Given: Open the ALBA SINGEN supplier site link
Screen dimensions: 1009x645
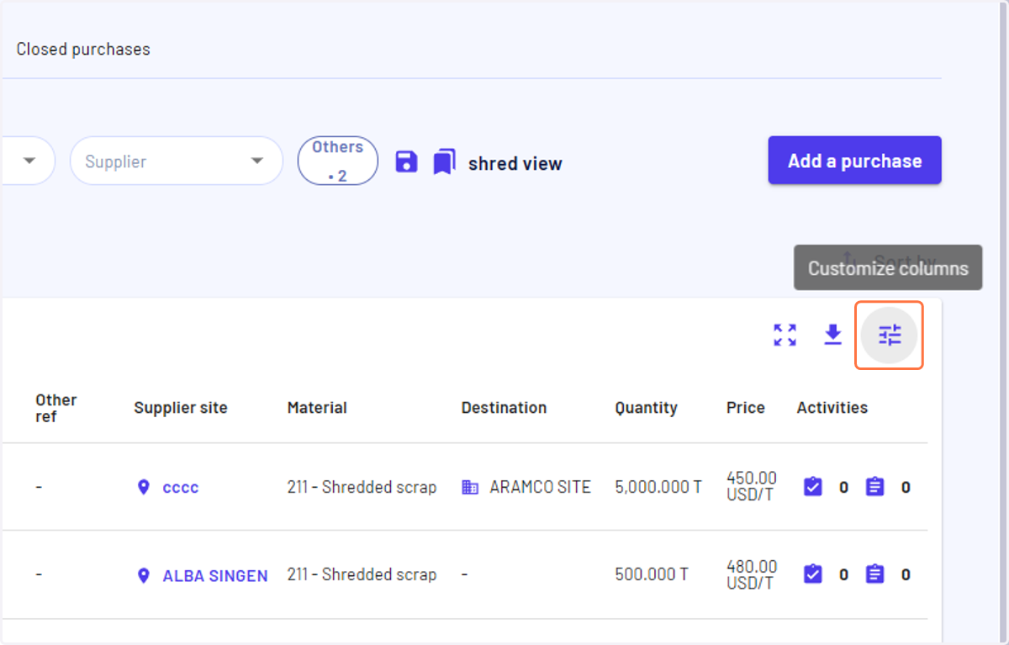Looking at the screenshot, I should 215,576.
